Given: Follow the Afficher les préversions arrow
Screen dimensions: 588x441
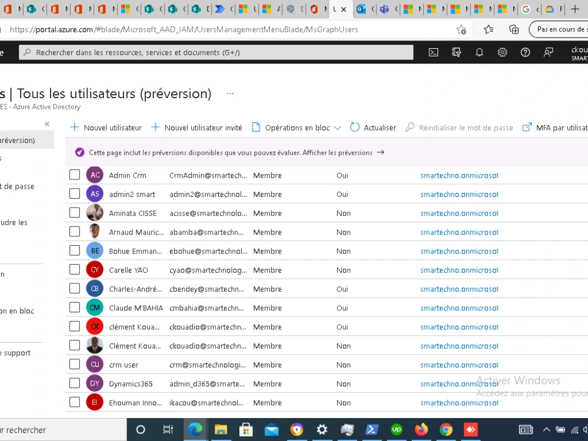Looking at the screenshot, I should (380, 152).
